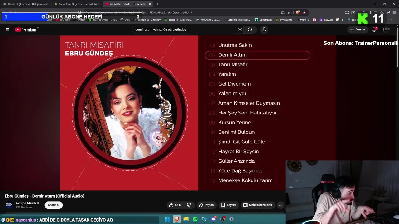Image resolution: width=399 pixels, height=224 pixels.
Task: Click the 'Hayret Bir Şeysin' track title
Action: coord(238,151)
